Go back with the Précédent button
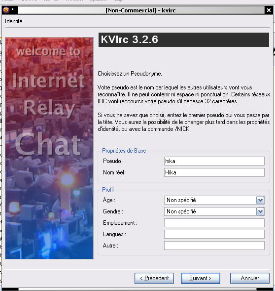This screenshot has width=275, height=291. (x=154, y=278)
